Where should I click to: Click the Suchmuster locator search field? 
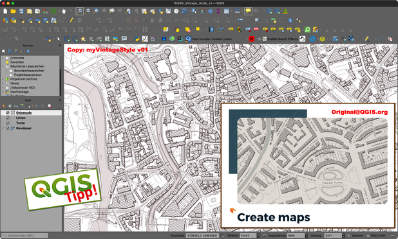pyautogui.click(x=24, y=236)
